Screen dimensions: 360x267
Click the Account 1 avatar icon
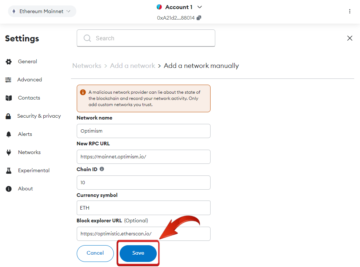point(159,7)
